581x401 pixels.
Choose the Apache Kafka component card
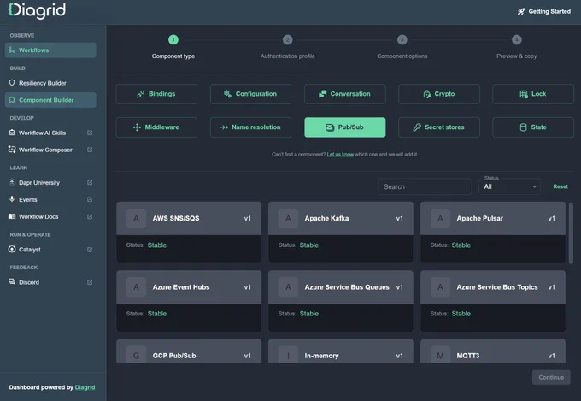coord(341,233)
